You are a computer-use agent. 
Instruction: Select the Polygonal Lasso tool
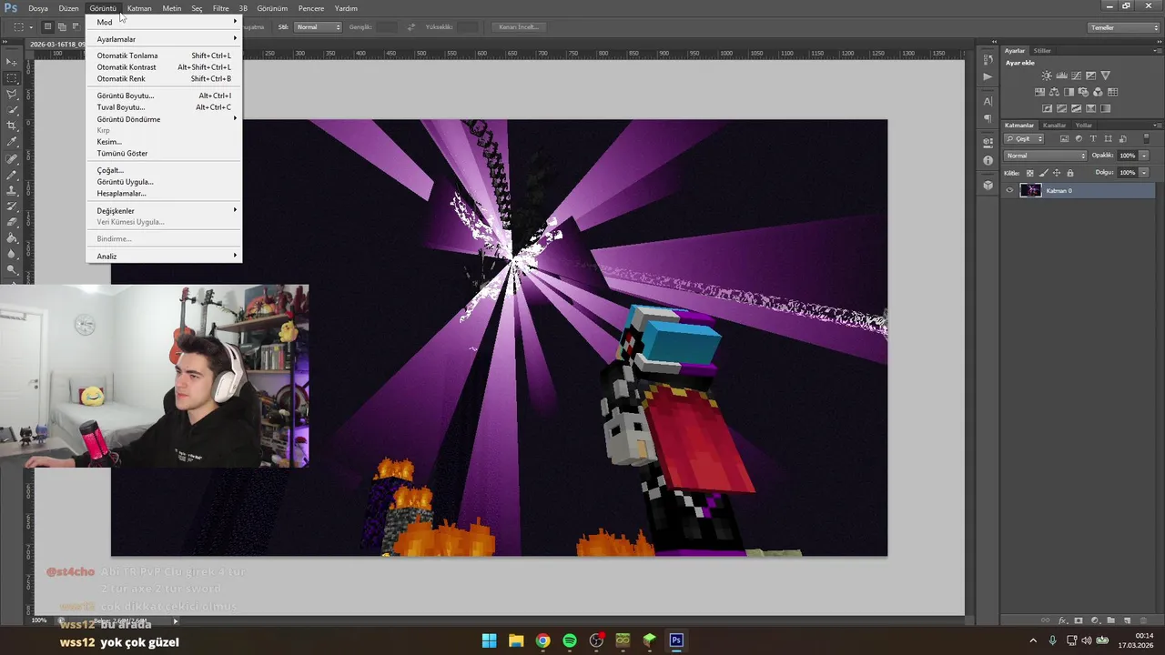(12, 93)
